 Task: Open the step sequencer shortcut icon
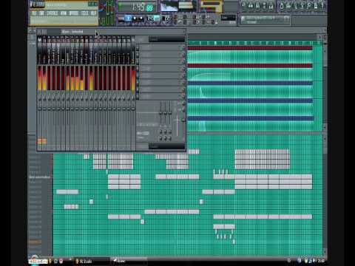(250, 5)
